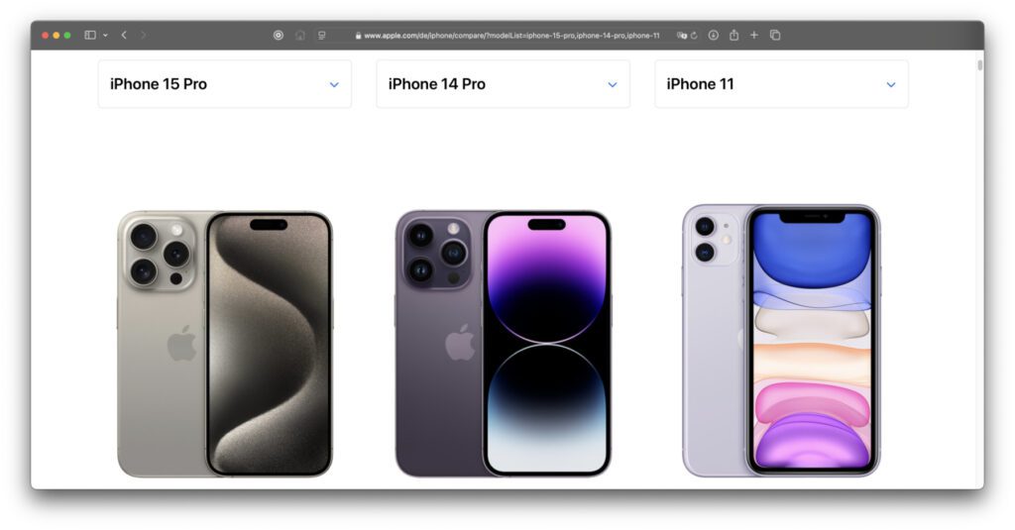
Task: Show tab overview icon
Action: pos(775,35)
